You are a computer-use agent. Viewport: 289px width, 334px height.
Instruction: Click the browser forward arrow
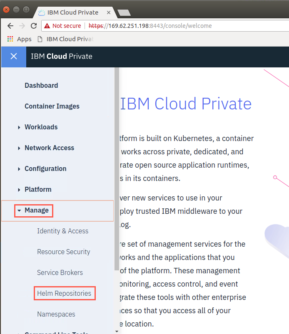click(x=22, y=26)
